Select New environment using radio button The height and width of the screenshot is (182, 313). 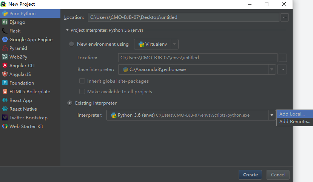pos(71,44)
